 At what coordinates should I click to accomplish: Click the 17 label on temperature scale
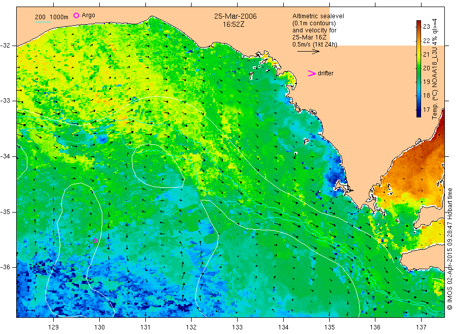[426, 109]
